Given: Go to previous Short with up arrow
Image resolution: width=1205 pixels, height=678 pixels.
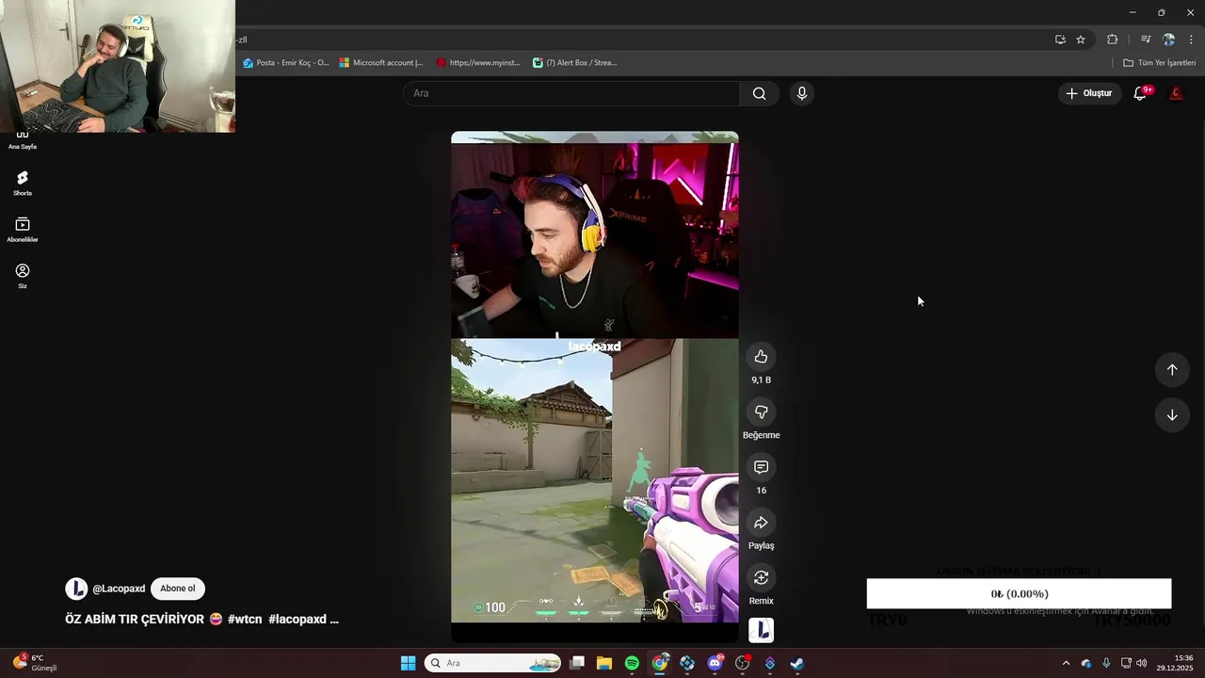Looking at the screenshot, I should point(1172,370).
